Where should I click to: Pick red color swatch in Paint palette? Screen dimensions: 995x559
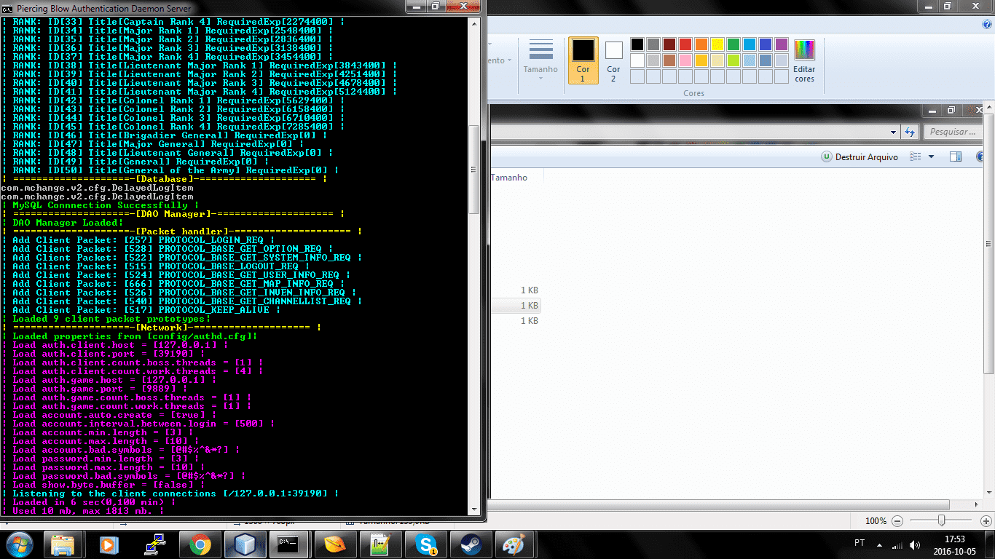[685, 45]
